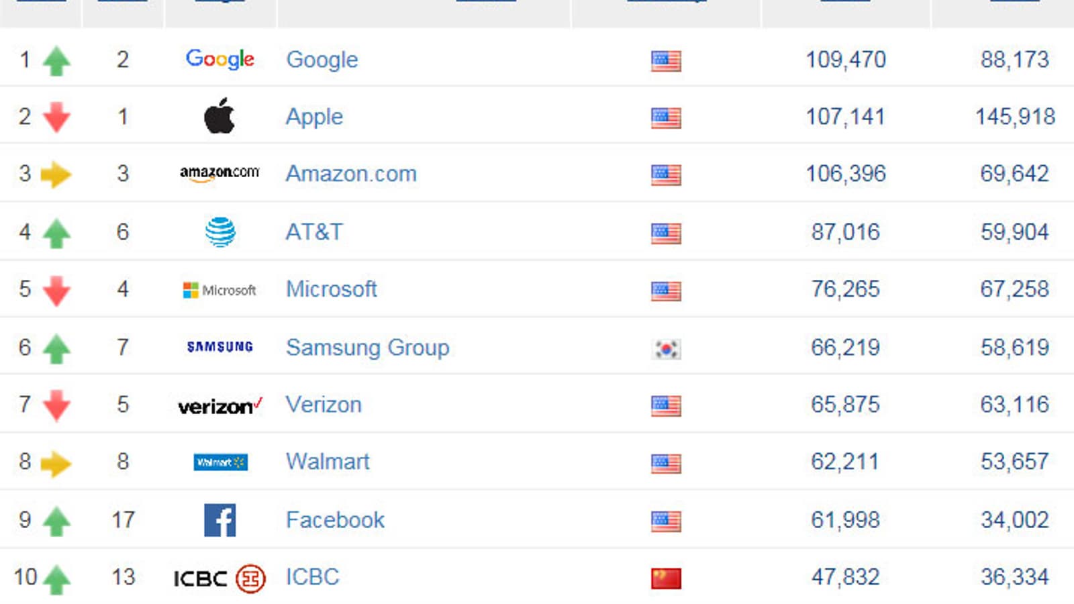
Task: Click the Facebook logo icon
Action: click(219, 520)
